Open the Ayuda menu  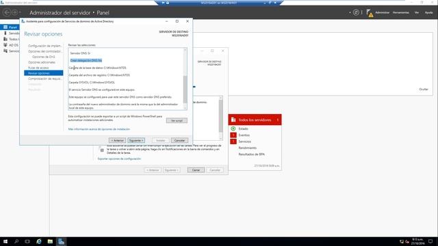tap(428, 12)
